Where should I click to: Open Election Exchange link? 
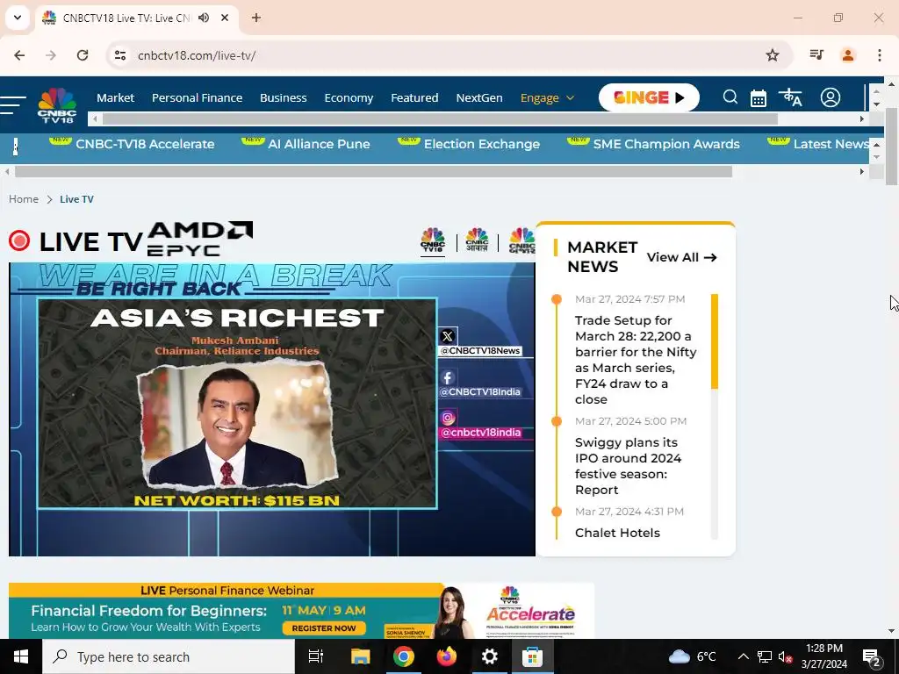482,144
